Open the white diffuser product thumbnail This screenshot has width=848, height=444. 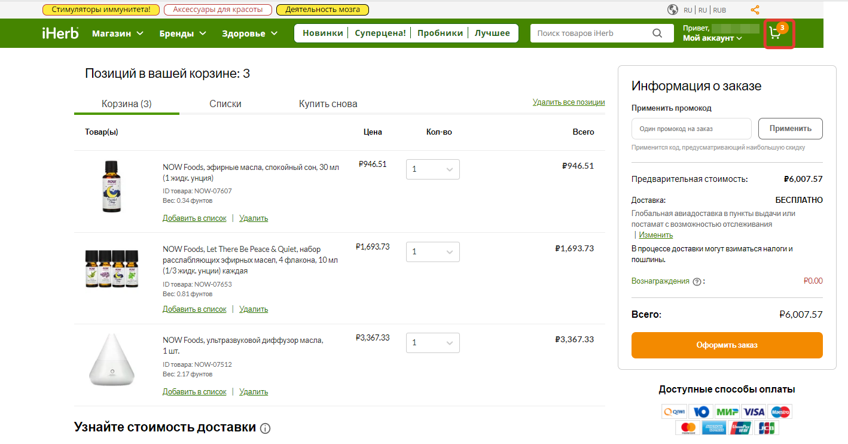point(111,359)
